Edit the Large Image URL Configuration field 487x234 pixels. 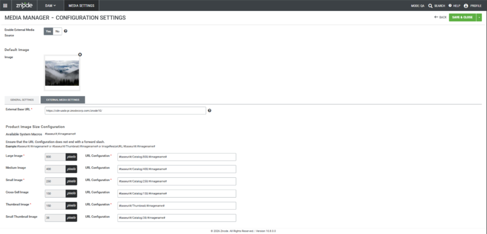click(177, 157)
